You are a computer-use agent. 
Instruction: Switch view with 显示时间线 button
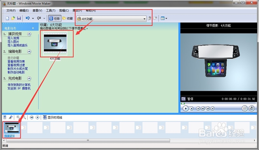click(x=53, y=118)
